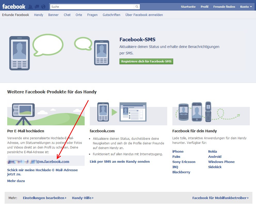Open Facebook für Mobilfunkbetreiber link
Image resolution: width=256 pixels, height=205 pixels.
tap(220, 198)
